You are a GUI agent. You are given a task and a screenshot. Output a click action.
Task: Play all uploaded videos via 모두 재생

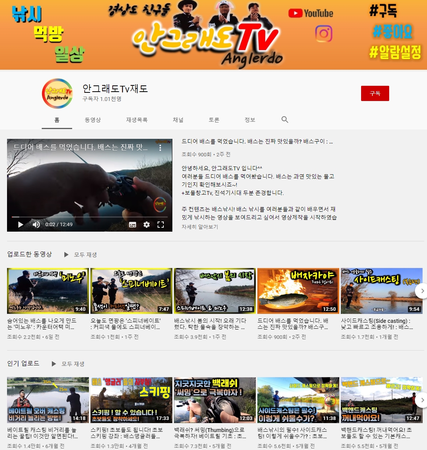(x=81, y=255)
